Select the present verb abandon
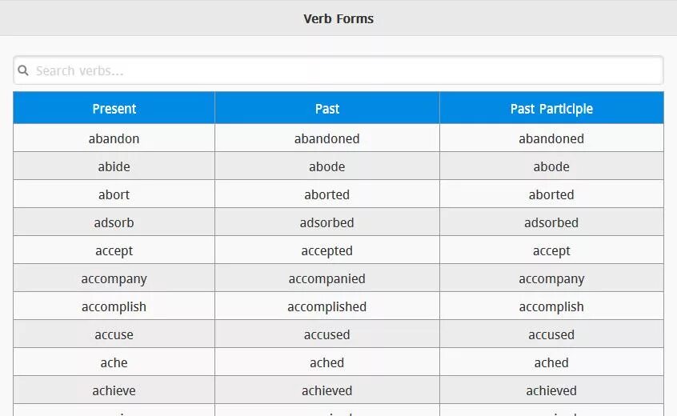The width and height of the screenshot is (677, 416). 114,138
